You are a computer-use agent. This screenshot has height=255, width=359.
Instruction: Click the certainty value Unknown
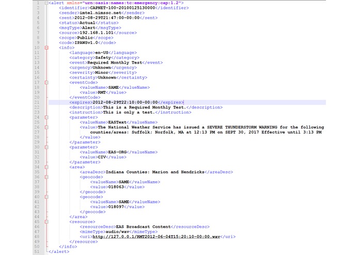point(107,77)
